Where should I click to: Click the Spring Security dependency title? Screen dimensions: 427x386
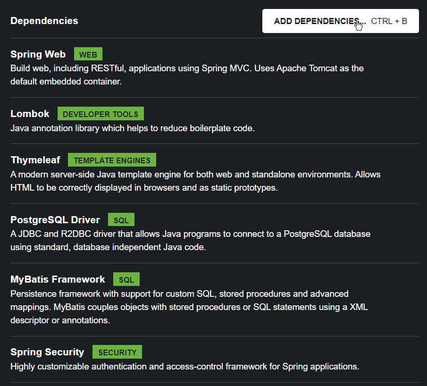click(47, 352)
